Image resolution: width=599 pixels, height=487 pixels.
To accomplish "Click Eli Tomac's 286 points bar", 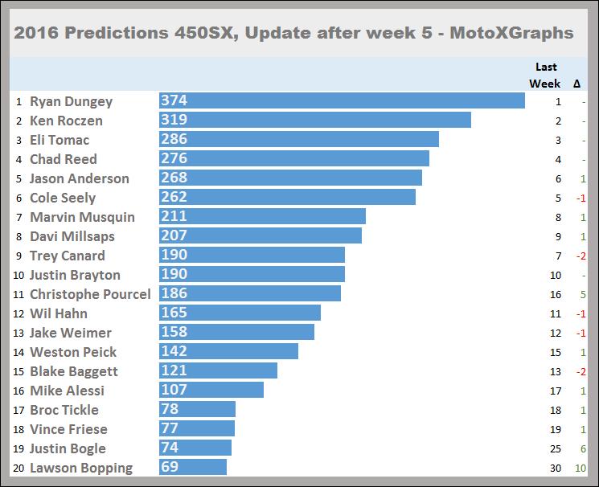I will tap(299, 140).
